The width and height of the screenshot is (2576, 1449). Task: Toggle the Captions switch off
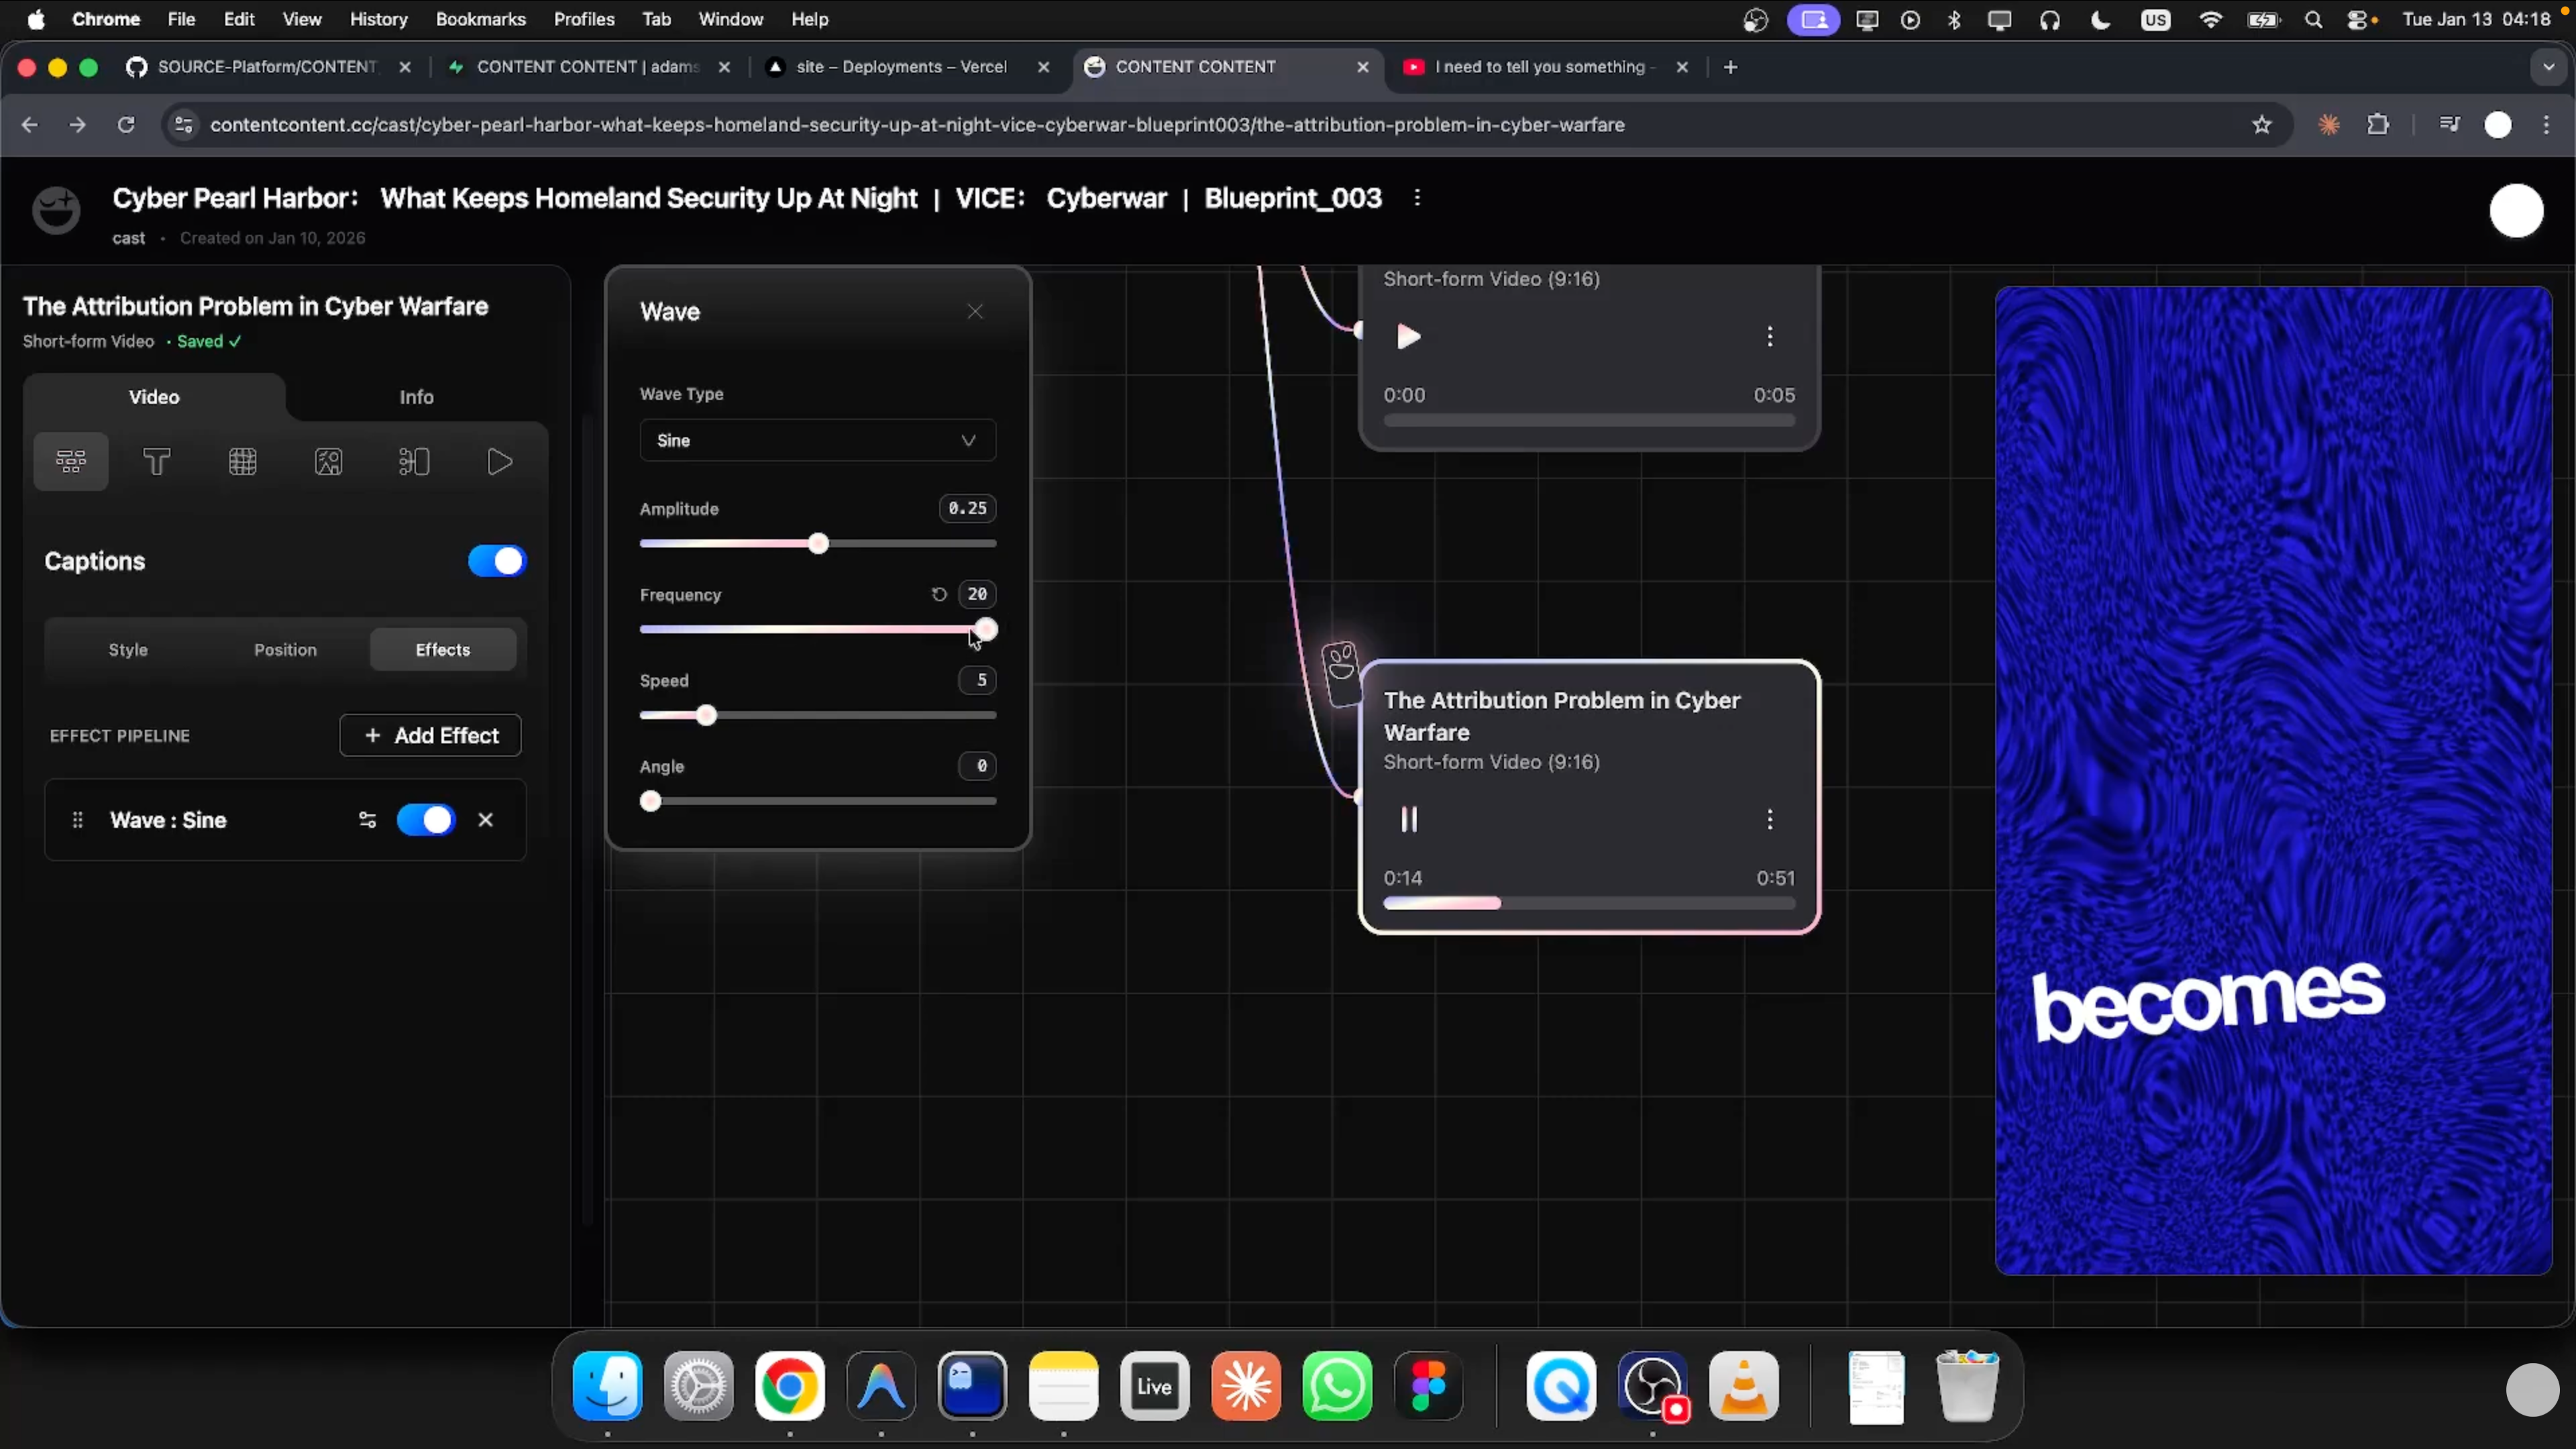point(497,561)
